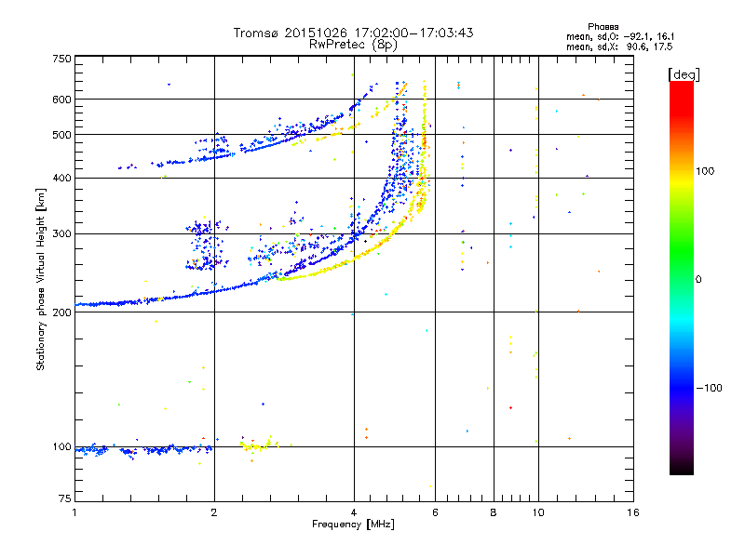Click the x-axis tick label '2'
The image size is (745, 558).
tap(214, 512)
